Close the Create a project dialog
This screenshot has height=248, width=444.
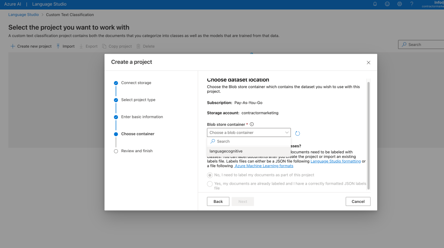click(x=369, y=62)
